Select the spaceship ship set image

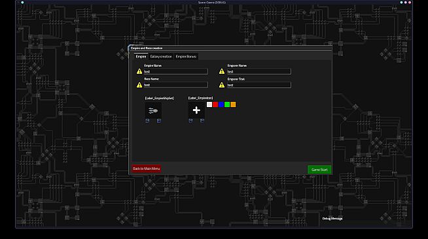153,110
